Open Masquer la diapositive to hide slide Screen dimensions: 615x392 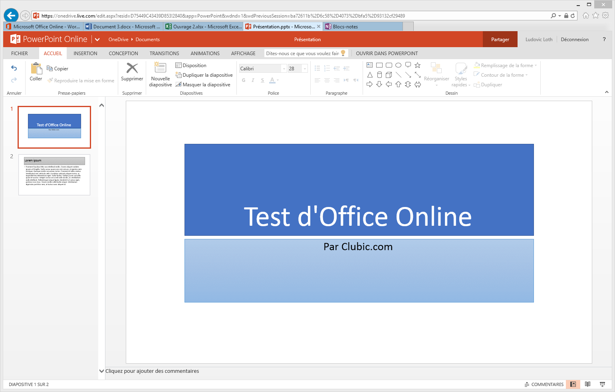click(x=203, y=84)
